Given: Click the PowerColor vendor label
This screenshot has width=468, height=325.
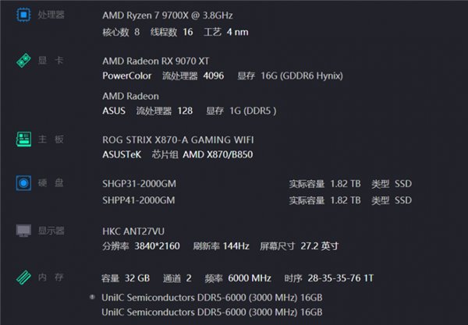Looking at the screenshot, I should [x=127, y=76].
